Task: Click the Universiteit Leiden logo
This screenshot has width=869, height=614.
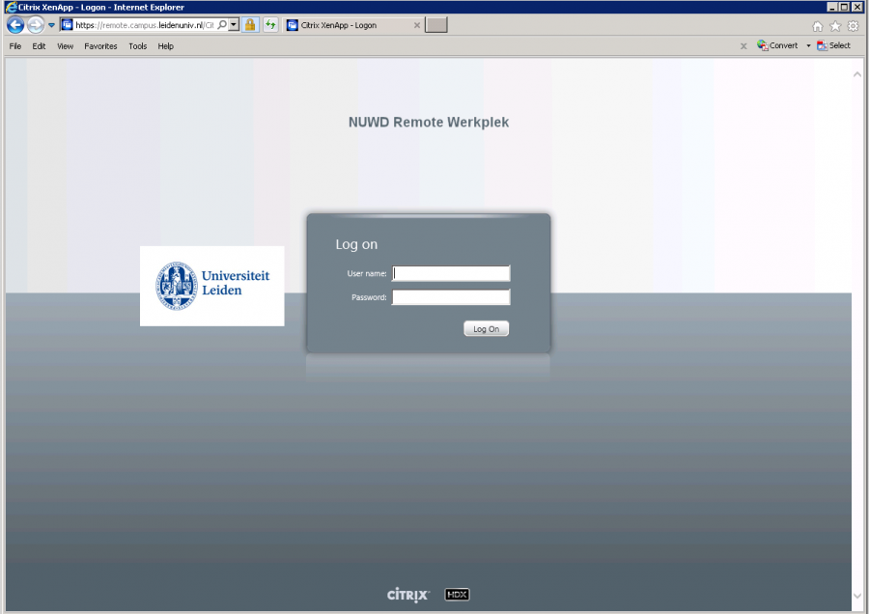Action: (x=212, y=286)
